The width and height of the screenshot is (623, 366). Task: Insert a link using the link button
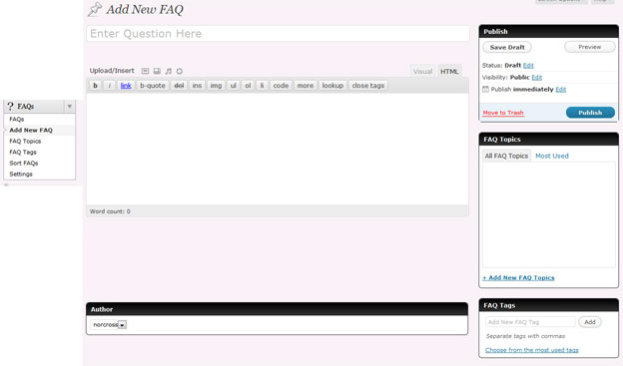pos(126,86)
